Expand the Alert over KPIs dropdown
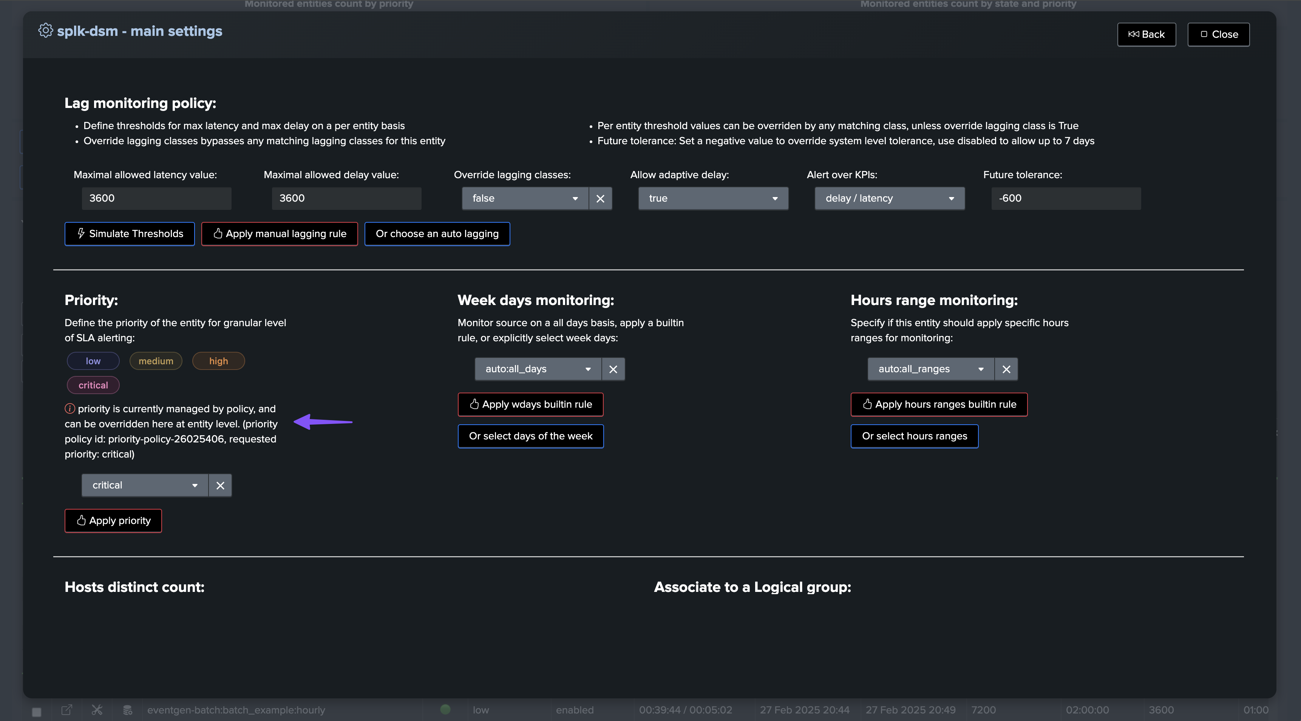 889,198
